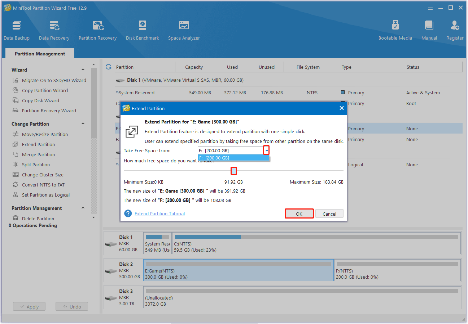This screenshot has height=324, width=468.
Task: Select the System Reserved partition row
Action: [x=289, y=93]
